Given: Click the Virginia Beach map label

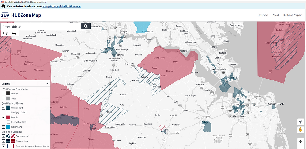Looking at the screenshot, I should 275,104.
